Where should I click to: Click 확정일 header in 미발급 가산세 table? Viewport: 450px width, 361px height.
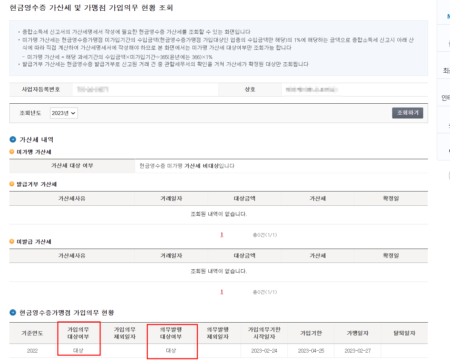click(391, 256)
